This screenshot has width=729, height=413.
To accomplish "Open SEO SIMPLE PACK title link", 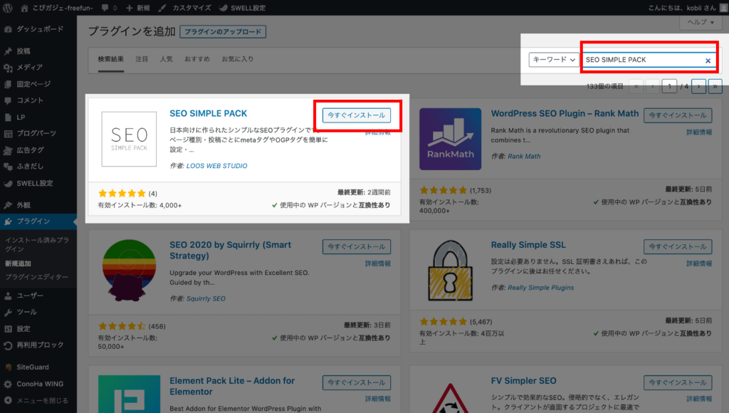I will (209, 113).
